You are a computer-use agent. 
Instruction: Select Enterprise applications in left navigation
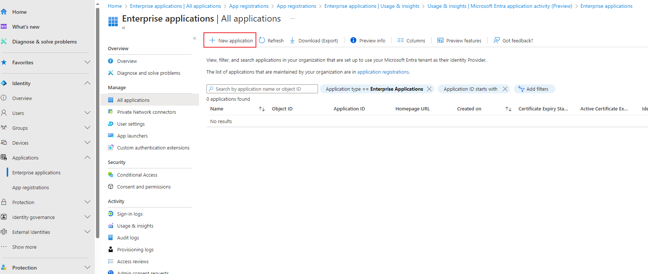36,173
